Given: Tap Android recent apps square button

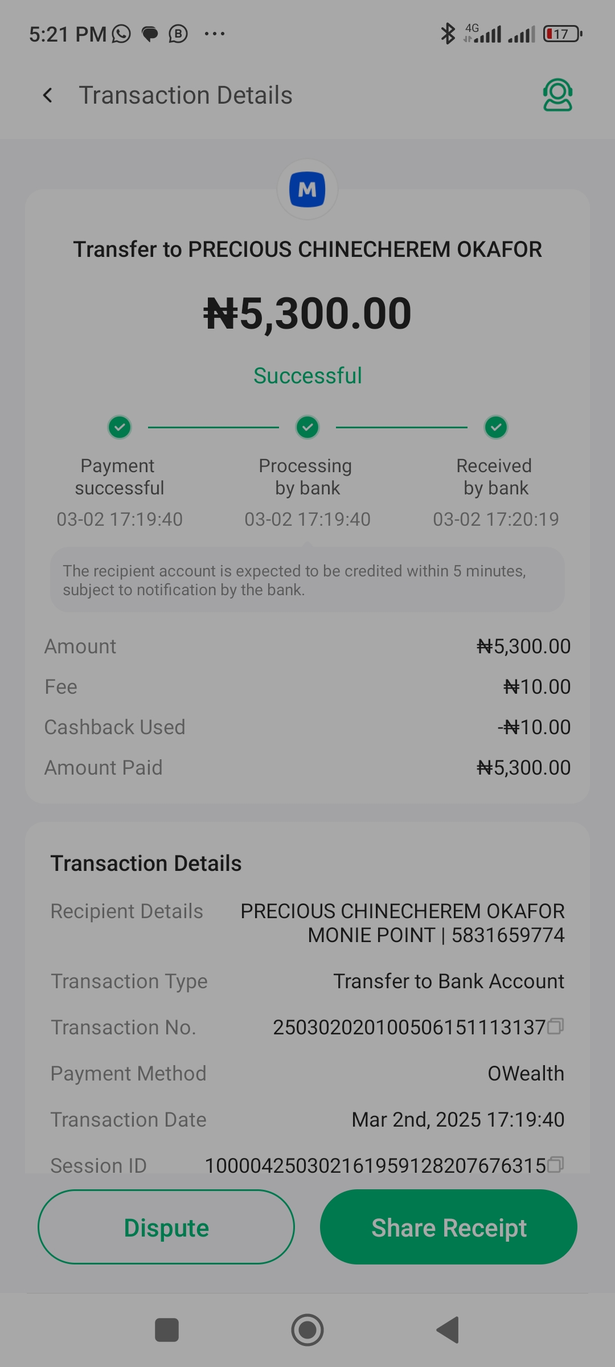Looking at the screenshot, I should pos(167,1330).
